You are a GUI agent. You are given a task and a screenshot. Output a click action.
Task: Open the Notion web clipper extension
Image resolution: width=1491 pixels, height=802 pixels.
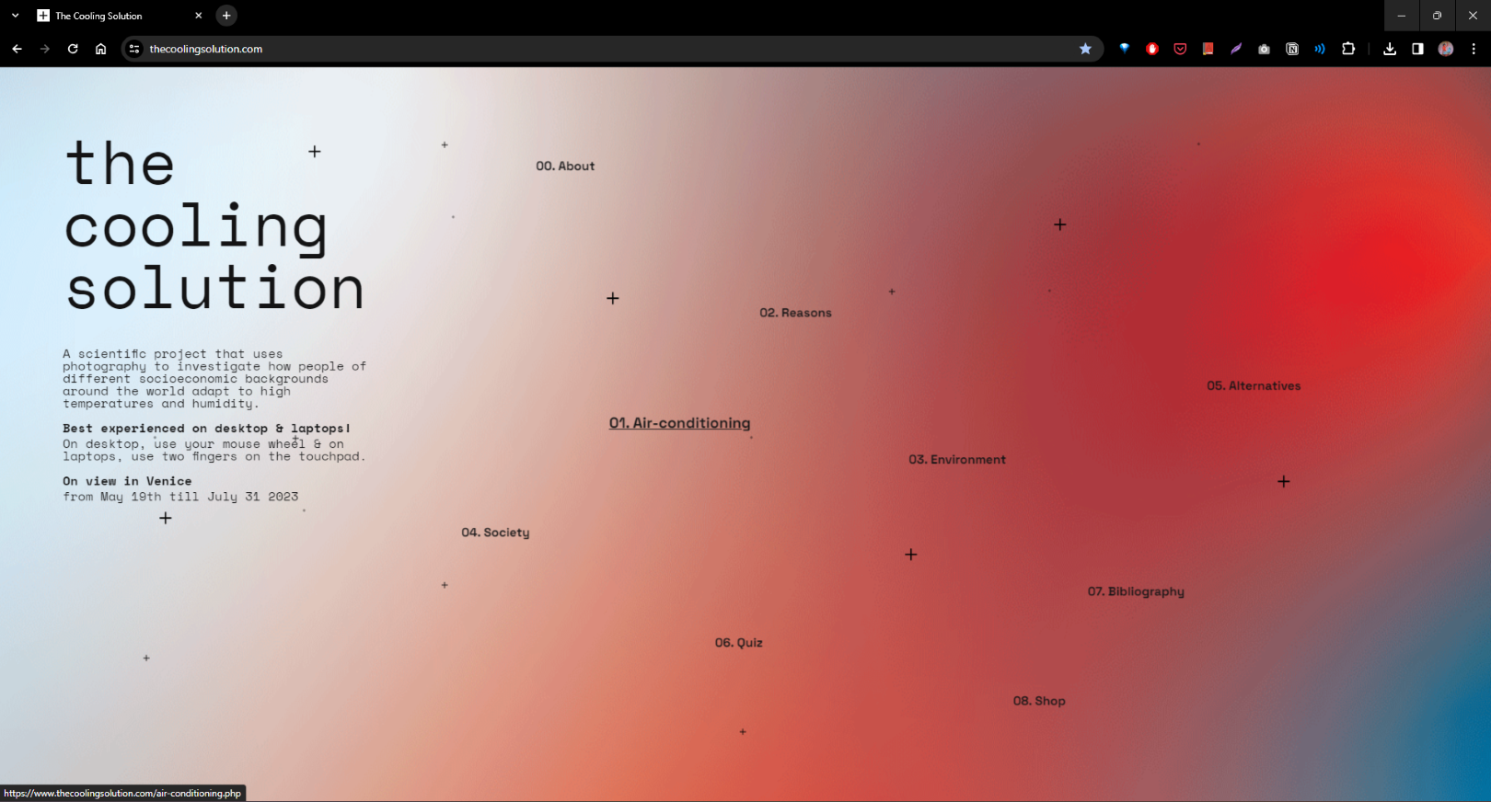coord(1292,49)
